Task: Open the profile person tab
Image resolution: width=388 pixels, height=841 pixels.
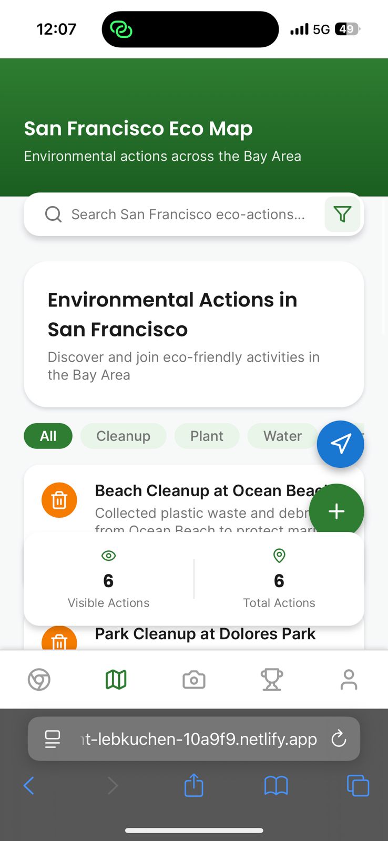Action: (349, 680)
